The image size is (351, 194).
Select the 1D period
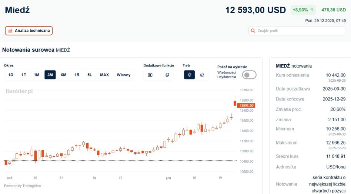[x=11, y=75]
